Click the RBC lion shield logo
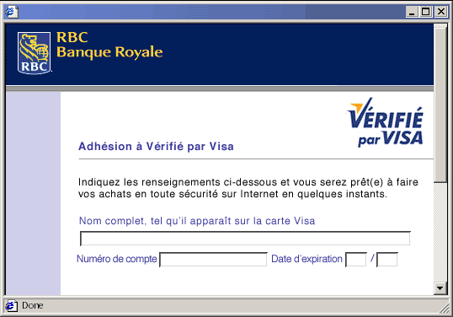453x317 pixels. pos(34,53)
